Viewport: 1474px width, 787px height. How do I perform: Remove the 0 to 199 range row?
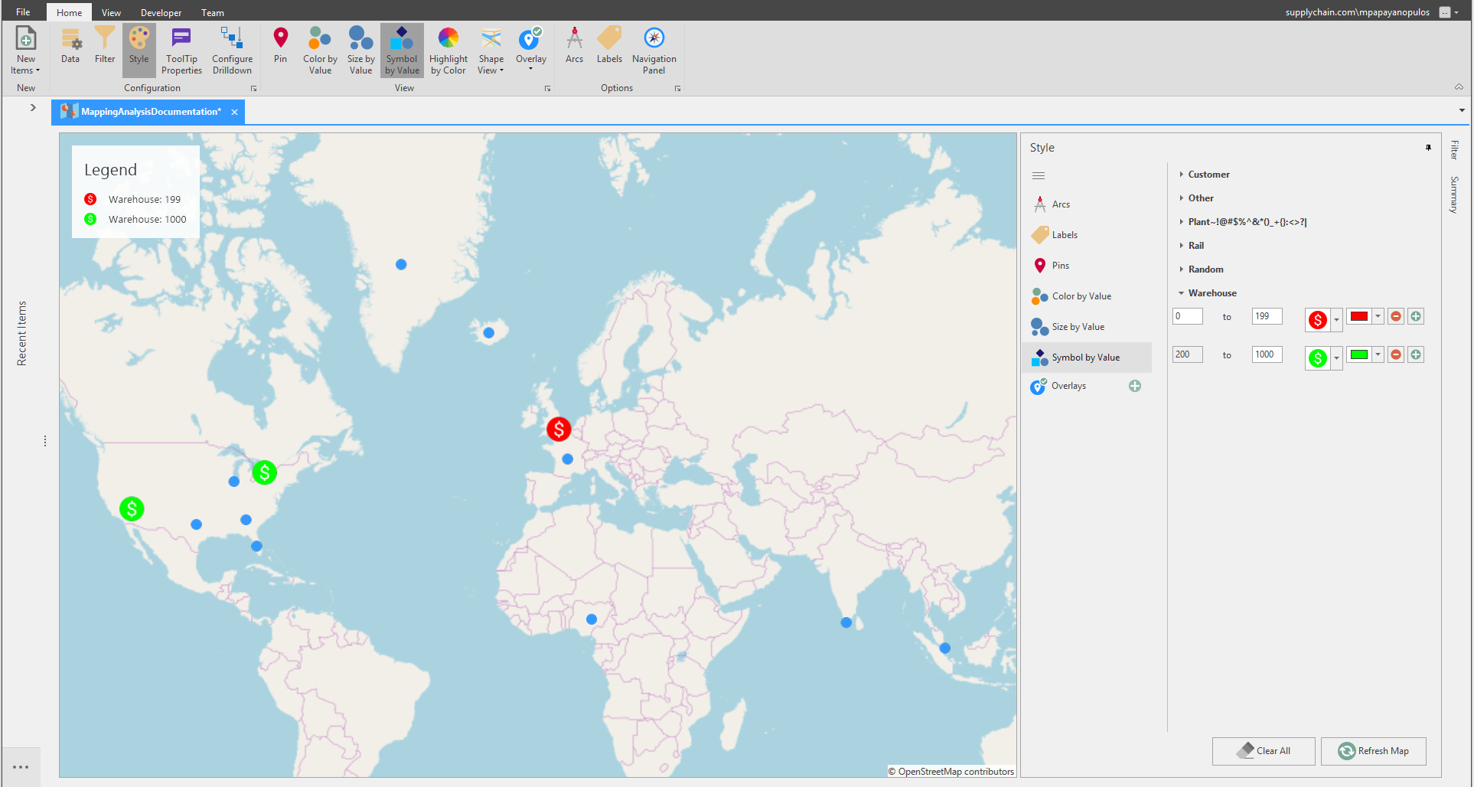click(x=1396, y=316)
